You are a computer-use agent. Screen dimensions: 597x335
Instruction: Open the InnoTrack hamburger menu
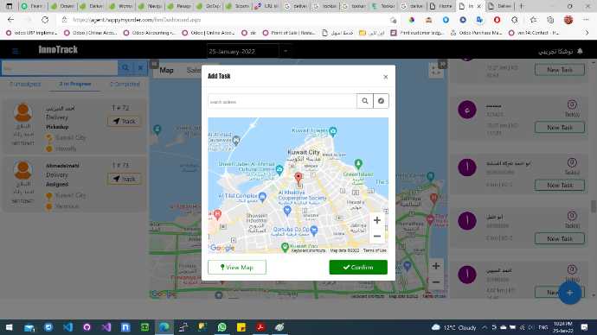click(x=16, y=51)
